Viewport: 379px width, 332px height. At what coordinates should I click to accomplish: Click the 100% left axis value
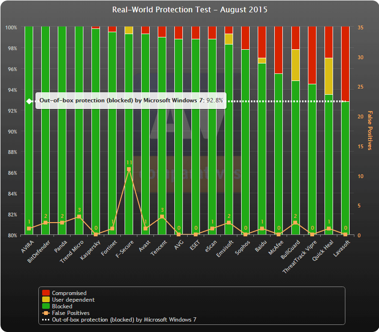tap(11, 27)
